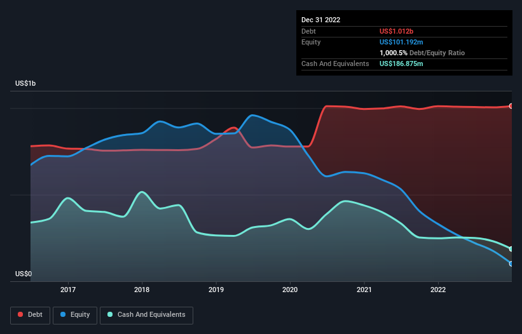522x334 pixels.
Task: Click the 2020 axis label
Action: click(290, 290)
